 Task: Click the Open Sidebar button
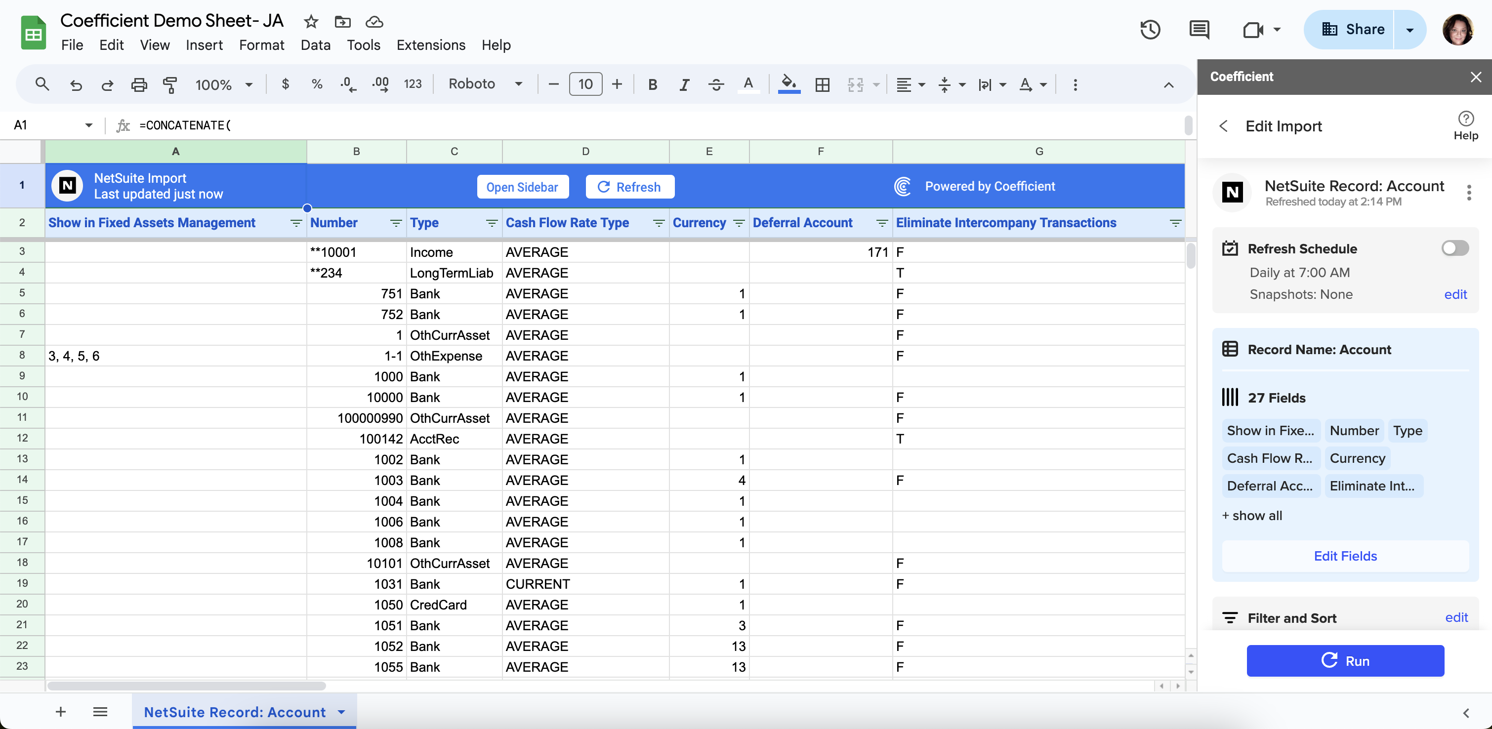coord(522,186)
